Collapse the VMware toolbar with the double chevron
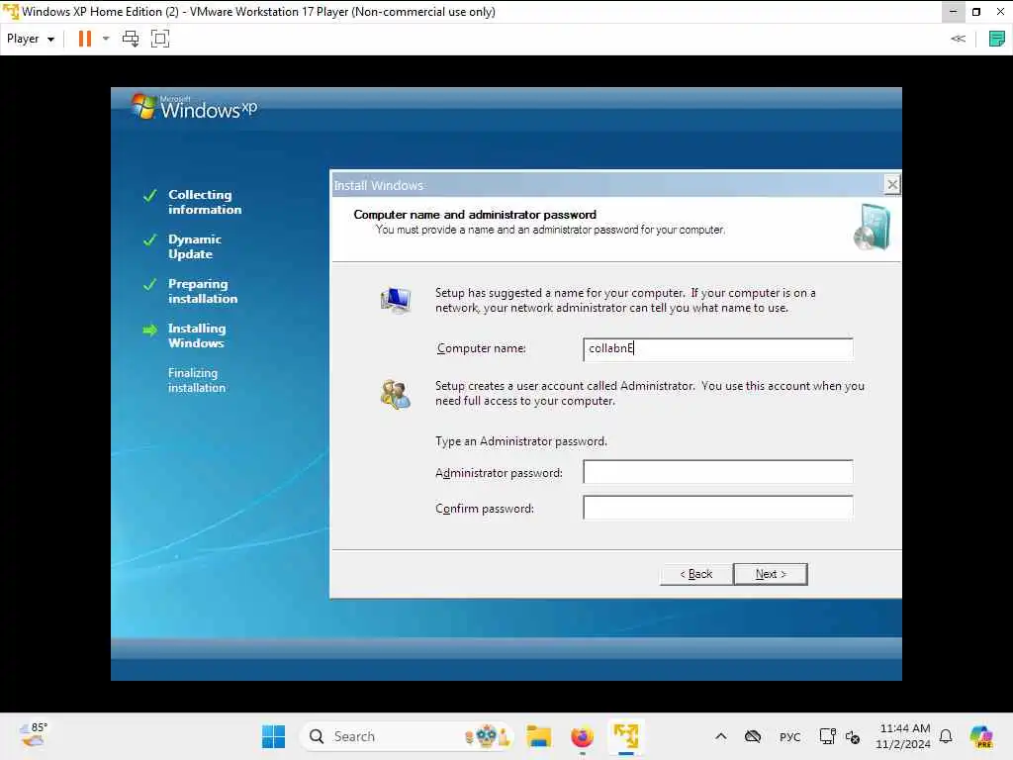1013x760 pixels. click(x=958, y=39)
